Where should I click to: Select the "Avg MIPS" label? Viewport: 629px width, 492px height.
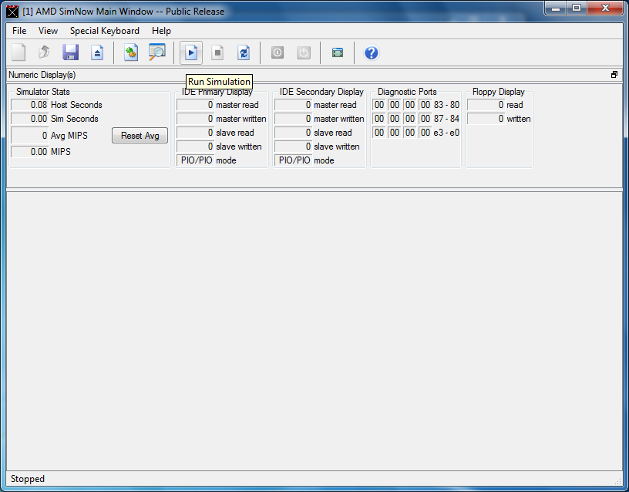(x=69, y=136)
